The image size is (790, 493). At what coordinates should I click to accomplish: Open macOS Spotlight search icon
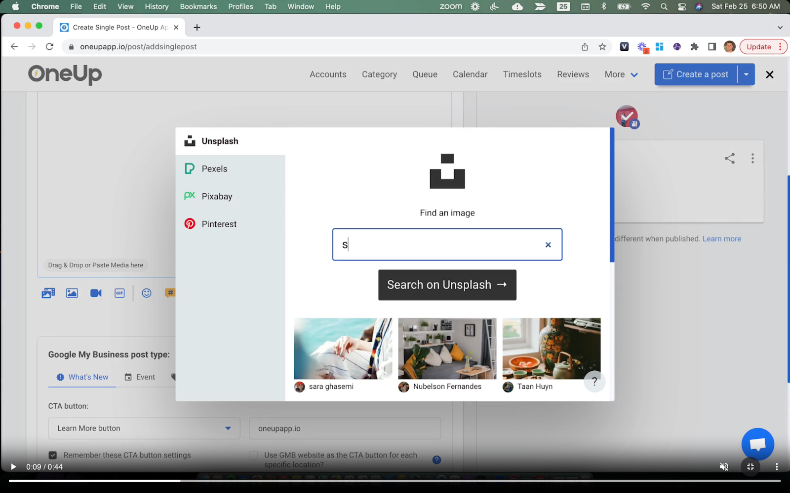coord(664,6)
